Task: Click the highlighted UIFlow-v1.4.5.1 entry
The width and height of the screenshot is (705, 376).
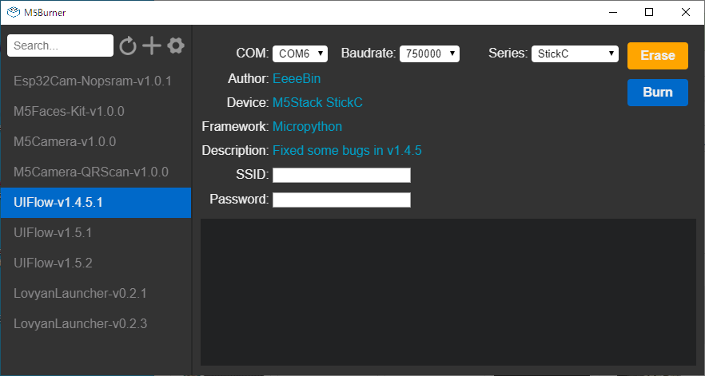Action: pos(96,203)
